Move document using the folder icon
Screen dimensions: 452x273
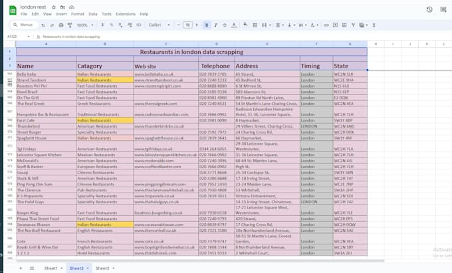[62, 7]
